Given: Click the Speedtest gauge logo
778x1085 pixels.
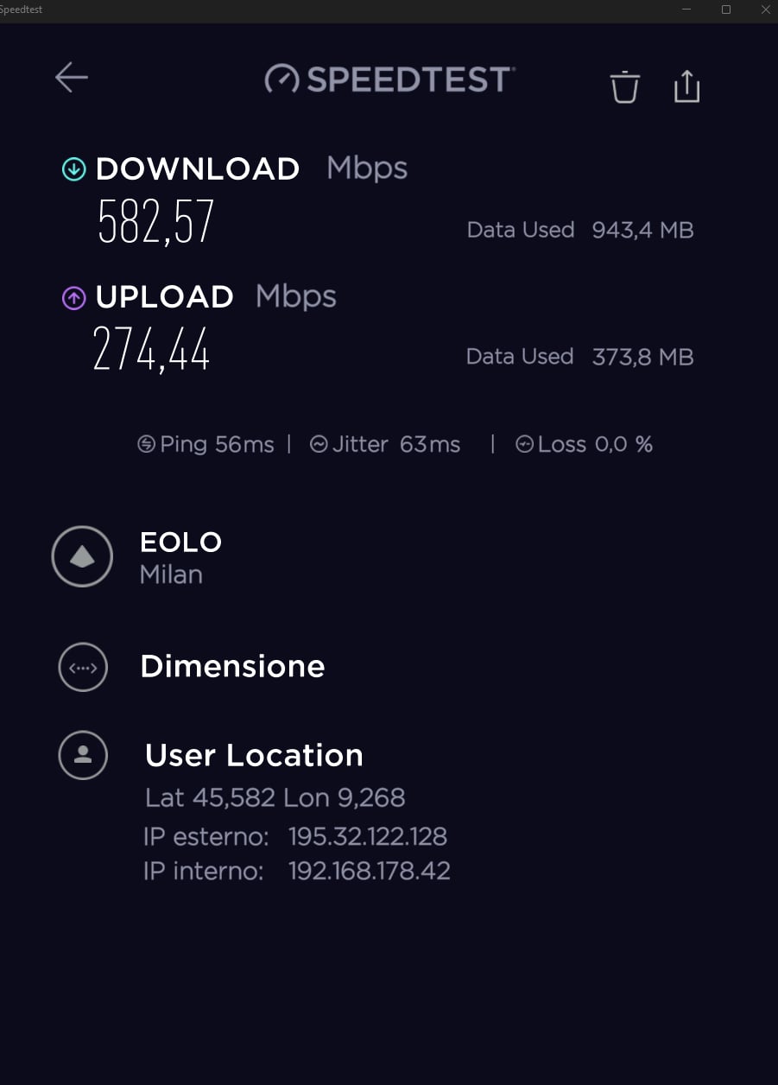Looking at the screenshot, I should click(x=281, y=79).
